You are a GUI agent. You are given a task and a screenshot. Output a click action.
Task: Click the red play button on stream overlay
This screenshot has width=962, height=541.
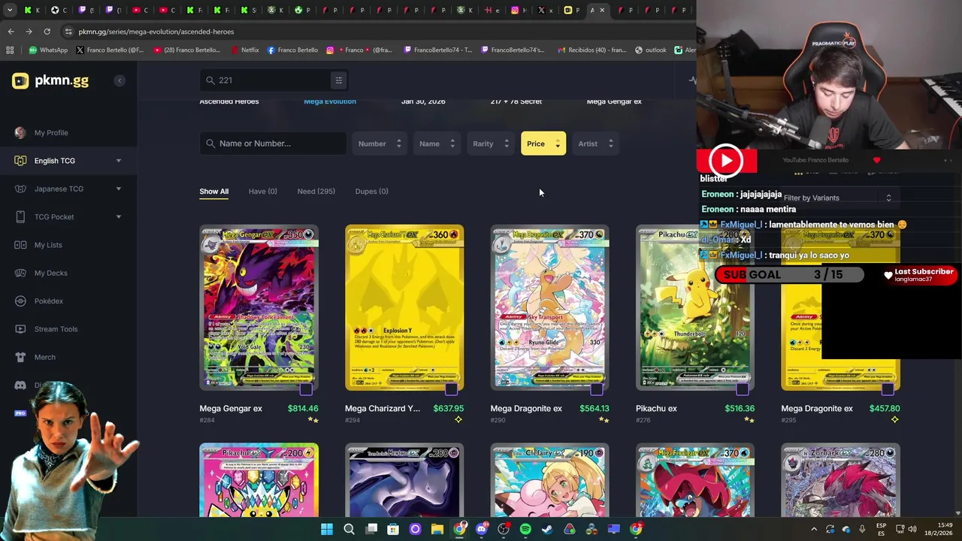(726, 160)
